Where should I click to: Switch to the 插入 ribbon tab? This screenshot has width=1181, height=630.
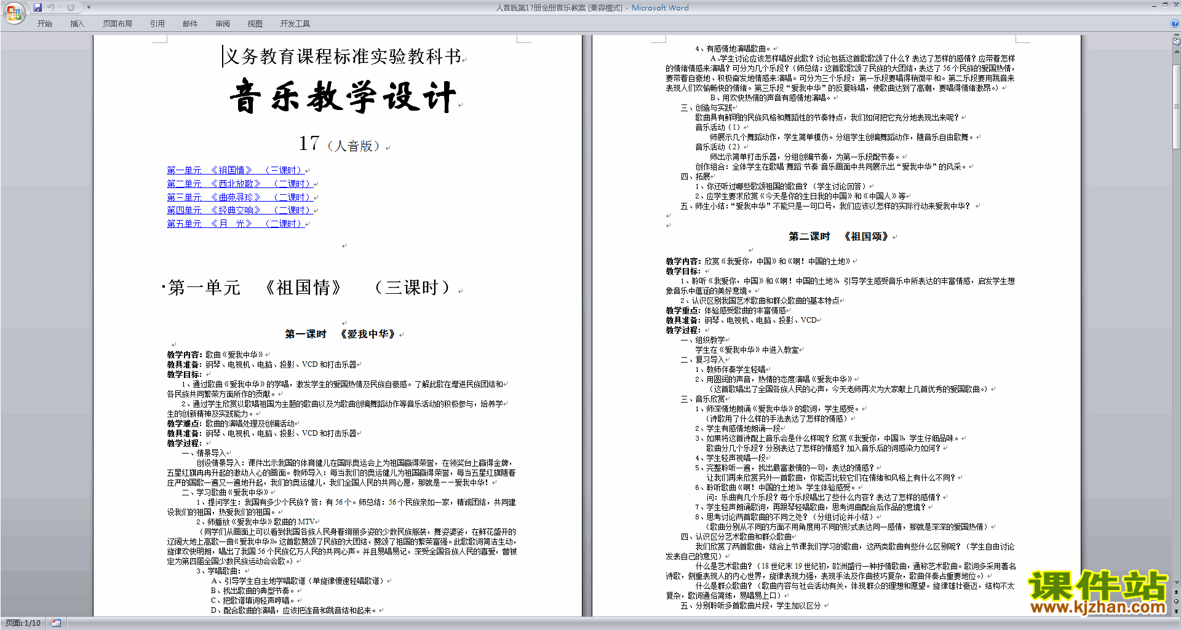(x=77, y=24)
